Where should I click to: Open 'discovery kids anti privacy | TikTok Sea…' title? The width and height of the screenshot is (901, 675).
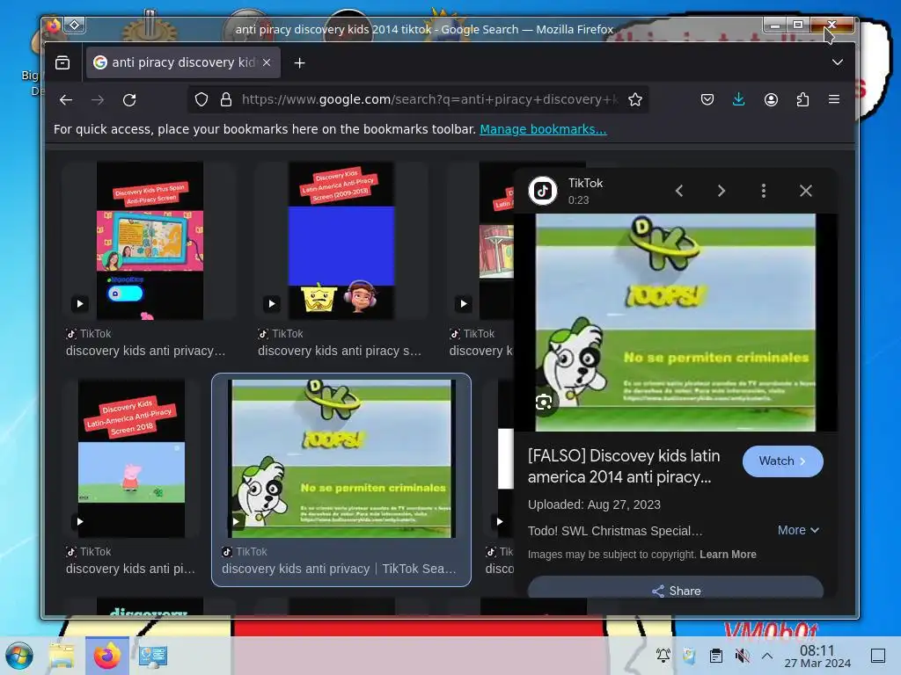[x=339, y=569]
